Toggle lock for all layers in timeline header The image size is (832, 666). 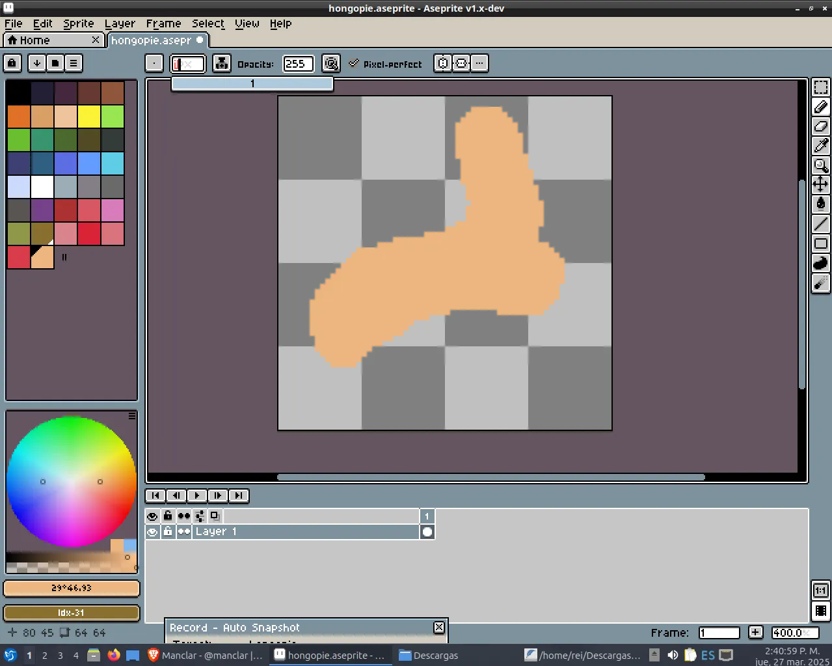168,516
